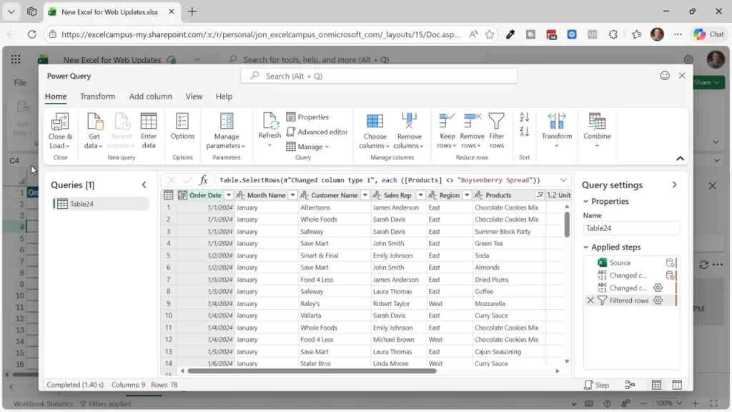
Task: Toggle the Query Diagnostics step pane view
Action: click(630, 384)
